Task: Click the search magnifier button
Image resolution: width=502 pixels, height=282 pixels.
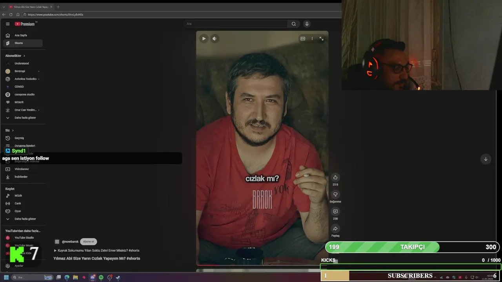Action: coord(294,24)
